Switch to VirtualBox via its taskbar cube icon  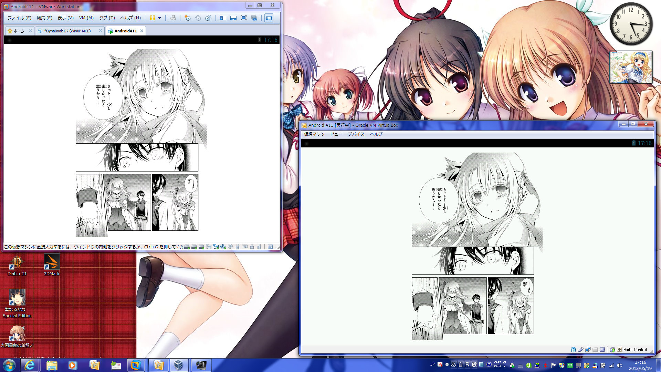178,365
